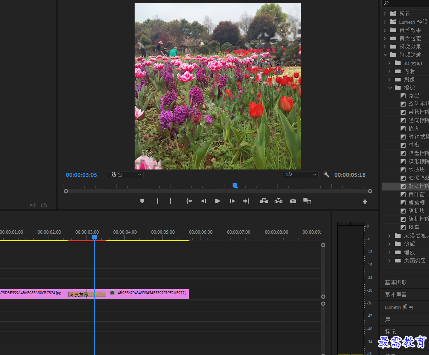The image size is (429, 355).
Task: Select the 带状擦除 transition
Action: tap(415, 112)
